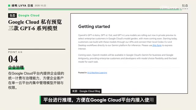Screen dimensions: 196x110
Task: Click the Getting started heading
Action: [94, 27]
